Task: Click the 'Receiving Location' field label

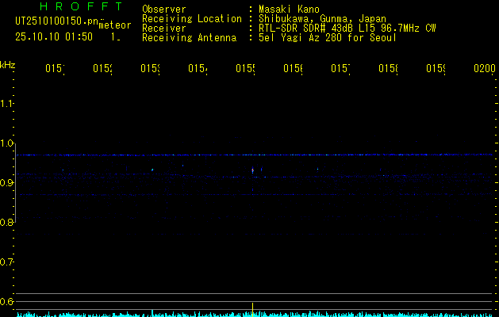Action: [x=191, y=18]
